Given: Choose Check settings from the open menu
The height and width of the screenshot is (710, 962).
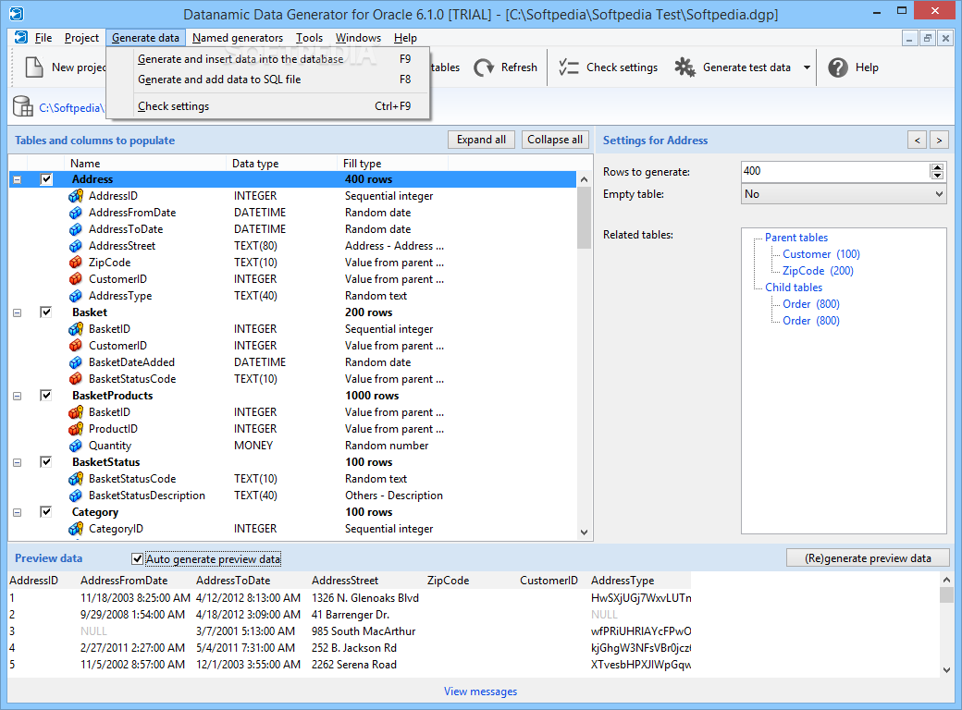Looking at the screenshot, I should pyautogui.click(x=268, y=106).
